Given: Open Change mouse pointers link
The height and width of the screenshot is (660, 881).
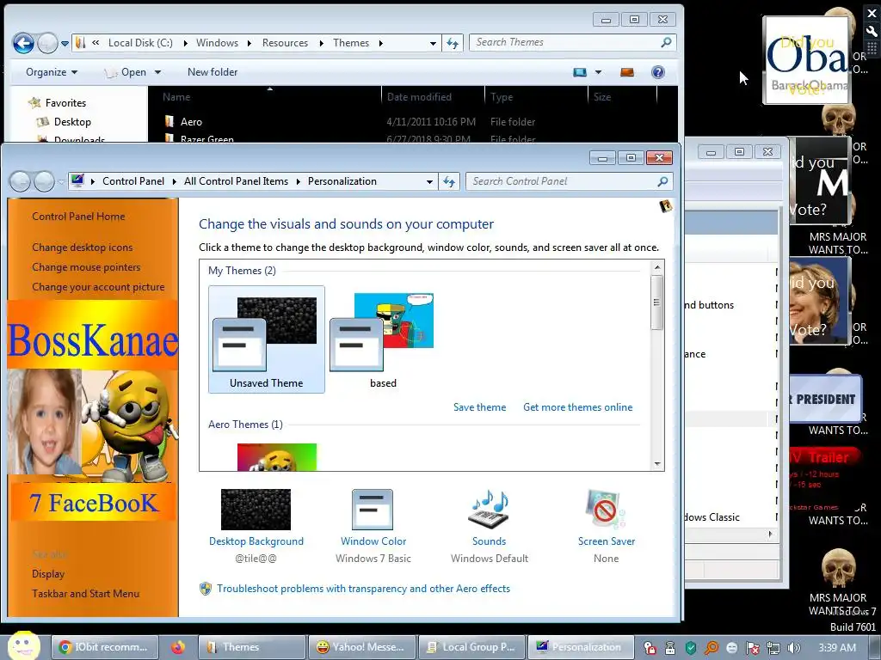Looking at the screenshot, I should click(86, 267).
